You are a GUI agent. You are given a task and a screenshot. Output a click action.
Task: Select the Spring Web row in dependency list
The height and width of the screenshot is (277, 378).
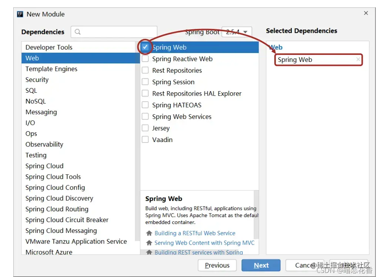point(200,47)
